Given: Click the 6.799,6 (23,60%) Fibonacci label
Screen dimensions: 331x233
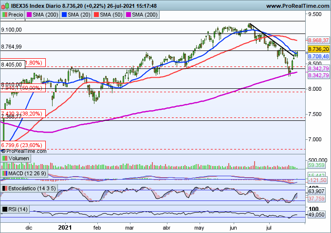Looking at the screenshot, I should (23, 145).
